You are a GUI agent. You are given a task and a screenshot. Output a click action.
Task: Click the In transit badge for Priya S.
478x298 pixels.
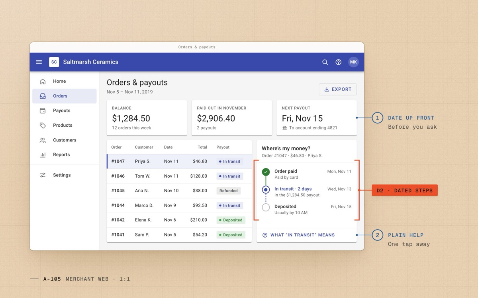pyautogui.click(x=230, y=162)
